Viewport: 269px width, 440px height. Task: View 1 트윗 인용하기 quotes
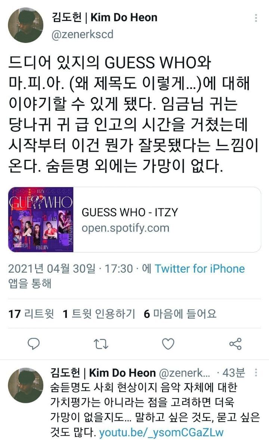click(99, 314)
